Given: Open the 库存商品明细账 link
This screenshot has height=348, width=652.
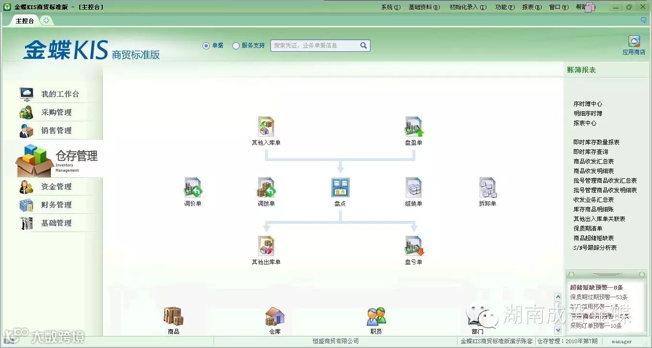Looking at the screenshot, I should pyautogui.click(x=593, y=209).
